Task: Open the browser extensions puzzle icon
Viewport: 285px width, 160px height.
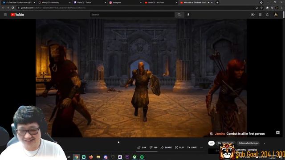Action: (267, 8)
